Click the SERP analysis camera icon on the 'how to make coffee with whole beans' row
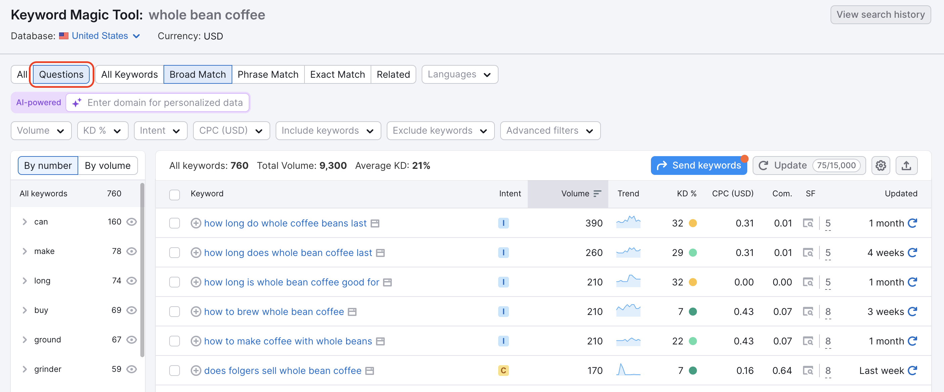This screenshot has width=944, height=392. [x=808, y=341]
